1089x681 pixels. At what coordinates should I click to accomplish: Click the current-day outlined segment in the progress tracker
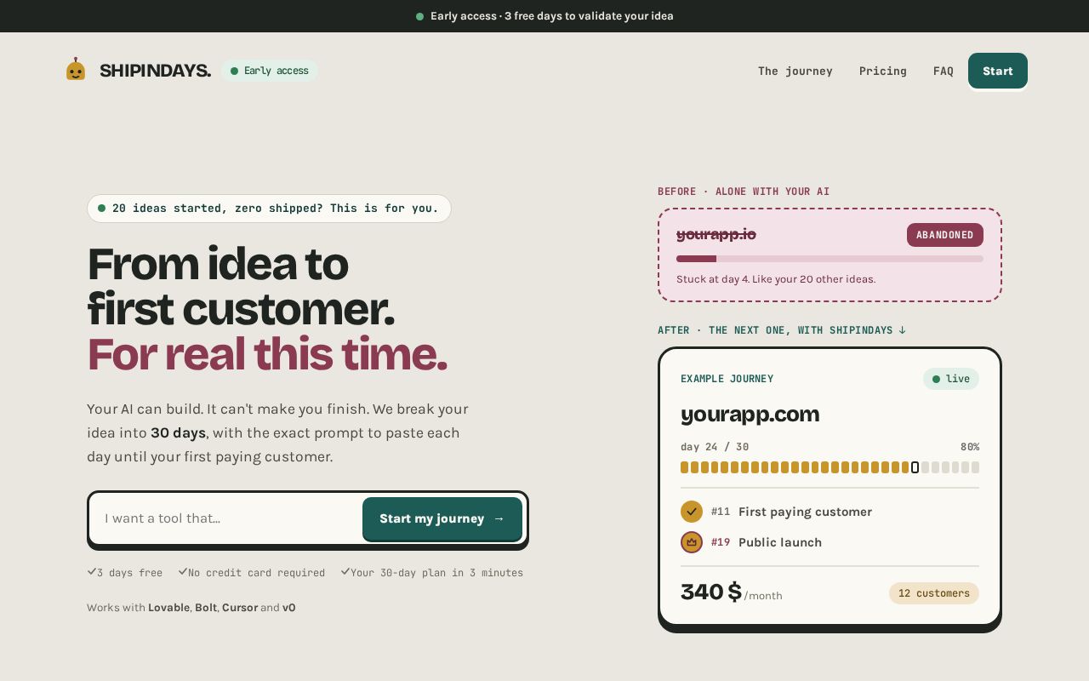pos(915,467)
